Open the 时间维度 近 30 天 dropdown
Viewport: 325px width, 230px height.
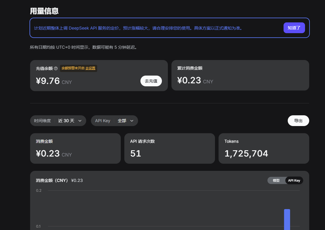click(58, 121)
